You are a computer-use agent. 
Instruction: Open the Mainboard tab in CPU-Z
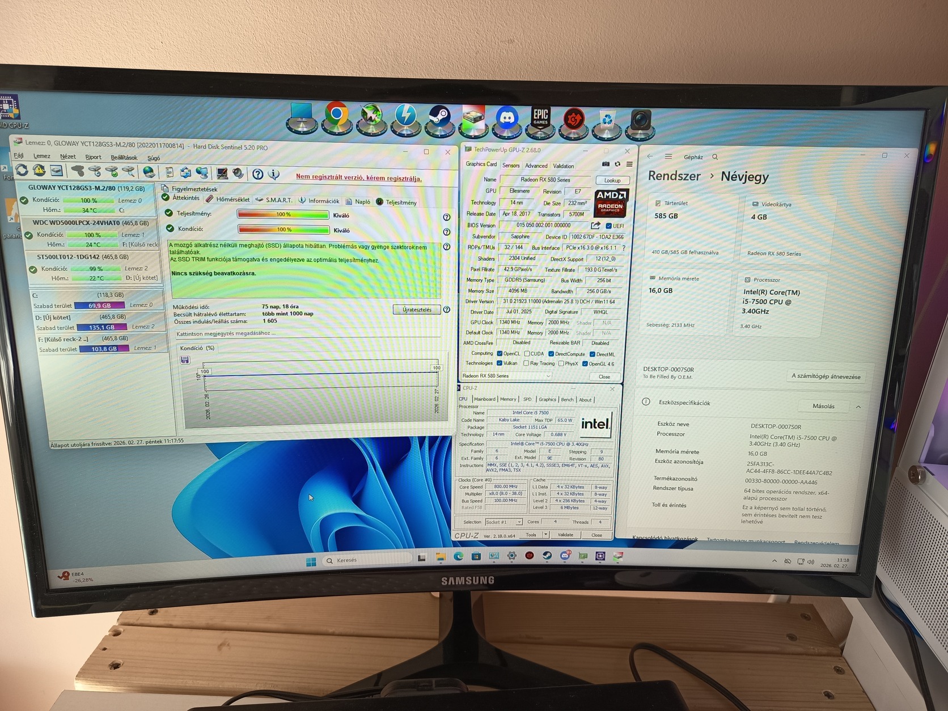pos(484,399)
